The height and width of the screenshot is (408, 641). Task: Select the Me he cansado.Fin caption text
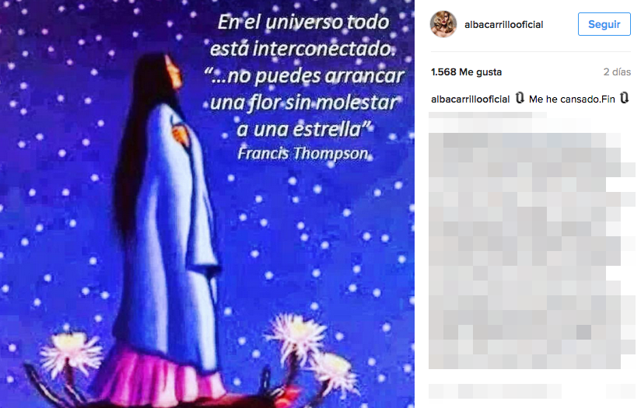click(572, 99)
